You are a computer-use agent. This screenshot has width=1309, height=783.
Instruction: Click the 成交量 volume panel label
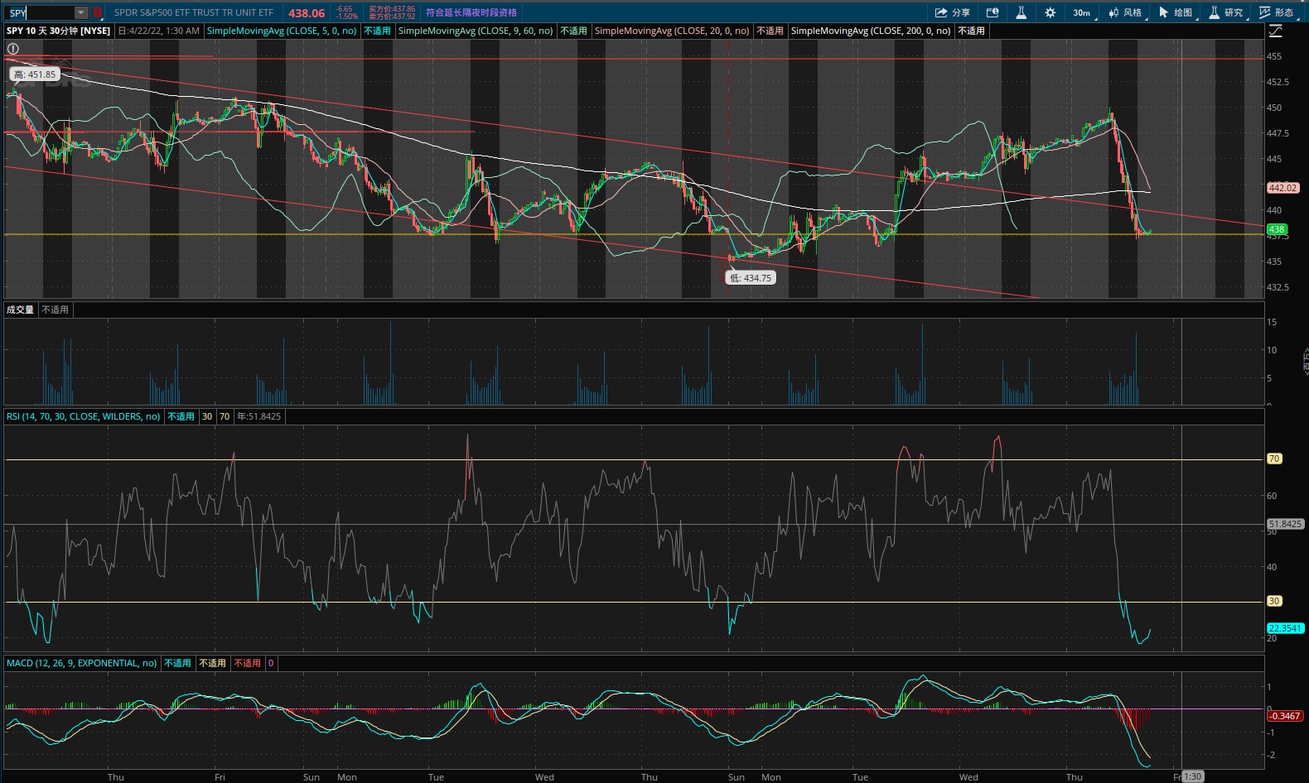pyautogui.click(x=21, y=310)
